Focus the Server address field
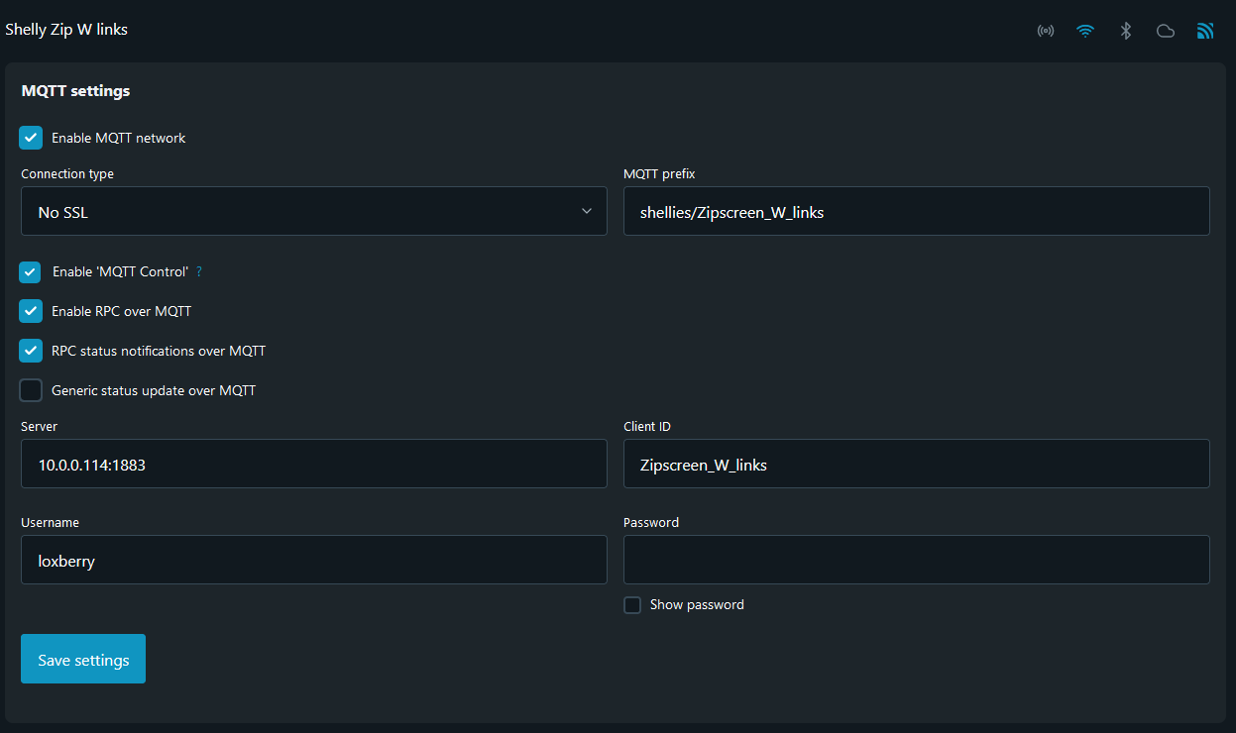The width and height of the screenshot is (1236, 733). [x=313, y=465]
